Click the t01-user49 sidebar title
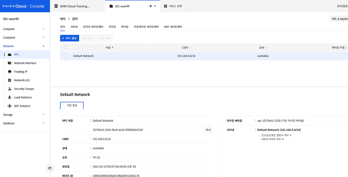The height and width of the screenshot is (177, 348). coord(11,19)
